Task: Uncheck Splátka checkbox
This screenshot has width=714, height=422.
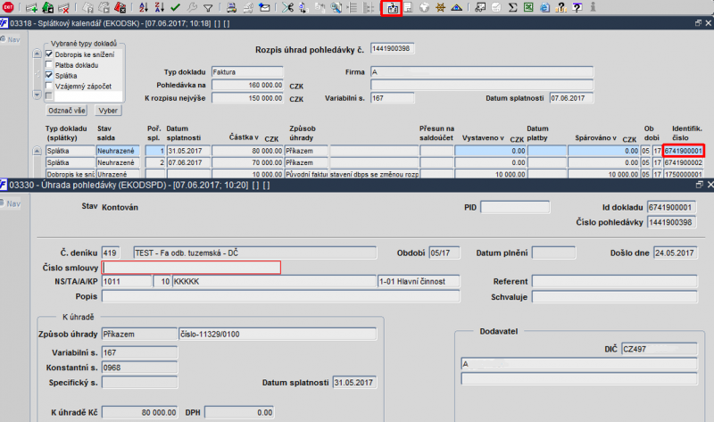Action: click(x=49, y=75)
